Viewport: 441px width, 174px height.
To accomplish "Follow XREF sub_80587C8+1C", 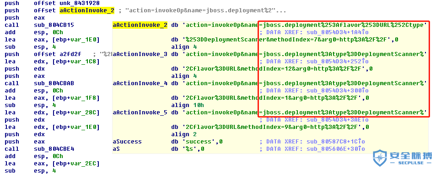I will (x=333, y=142).
